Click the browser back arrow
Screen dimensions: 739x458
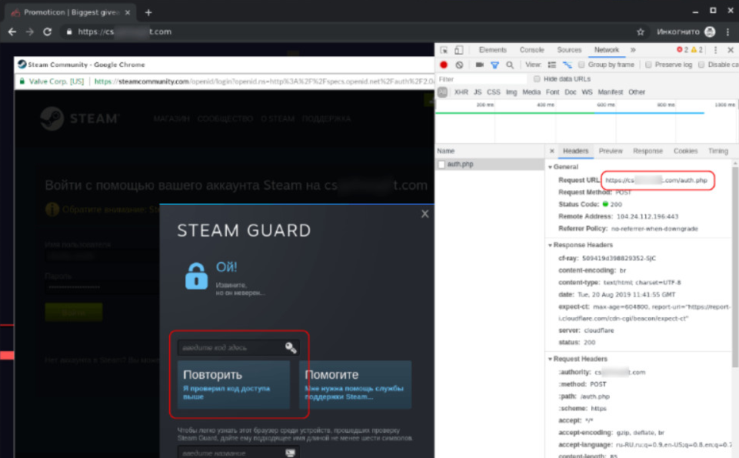click(x=12, y=32)
